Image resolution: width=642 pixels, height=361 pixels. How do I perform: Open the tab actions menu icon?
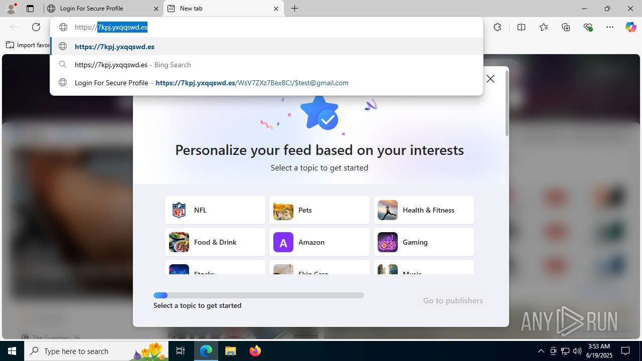coord(30,9)
